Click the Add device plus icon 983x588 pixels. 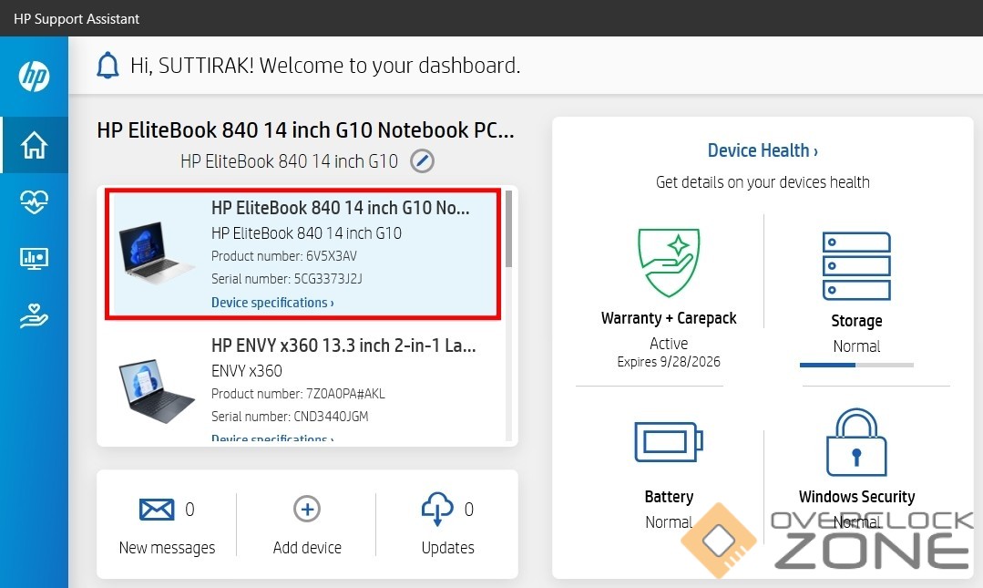(x=307, y=509)
